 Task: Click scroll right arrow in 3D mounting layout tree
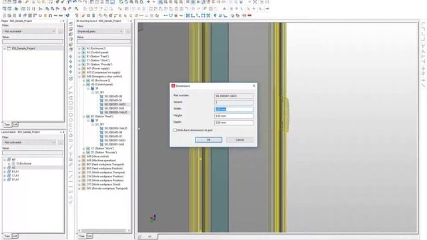pyautogui.click(x=129, y=231)
